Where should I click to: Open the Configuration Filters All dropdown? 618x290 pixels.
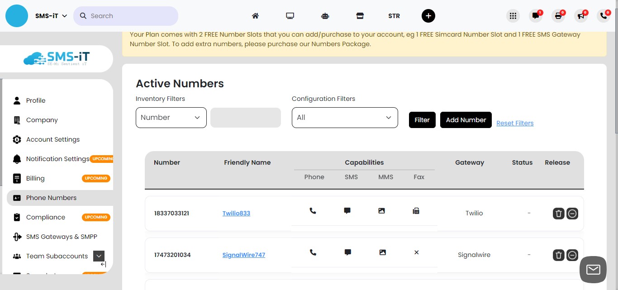[345, 118]
